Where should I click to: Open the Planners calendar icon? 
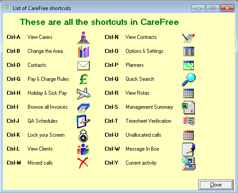coord(189,65)
